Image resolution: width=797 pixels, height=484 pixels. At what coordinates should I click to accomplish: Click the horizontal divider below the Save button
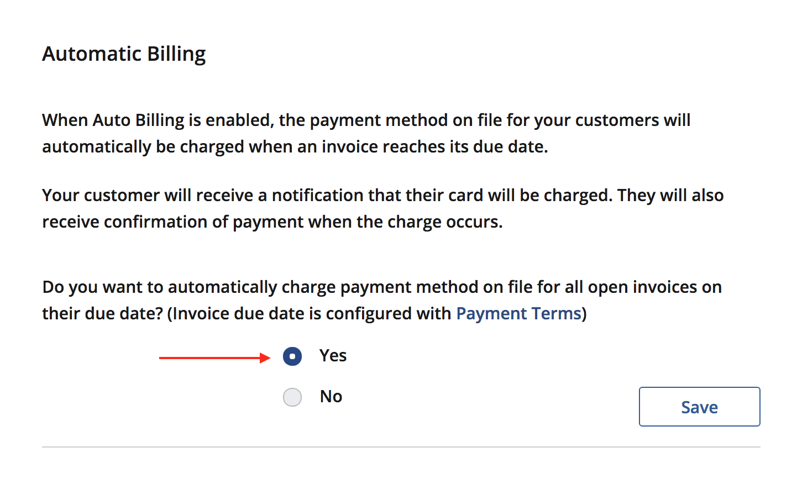401,447
